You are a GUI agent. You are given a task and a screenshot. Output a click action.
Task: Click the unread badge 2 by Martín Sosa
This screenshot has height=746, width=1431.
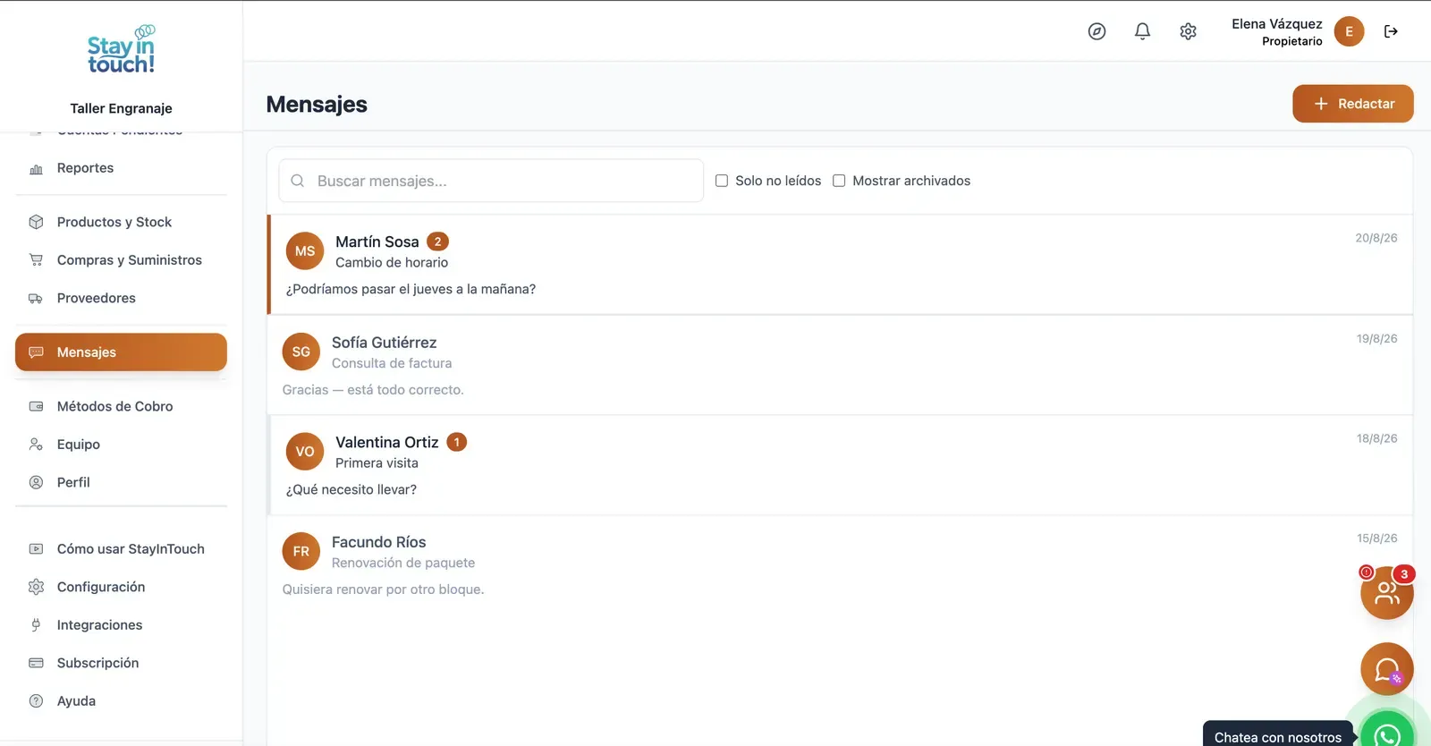[x=437, y=242]
